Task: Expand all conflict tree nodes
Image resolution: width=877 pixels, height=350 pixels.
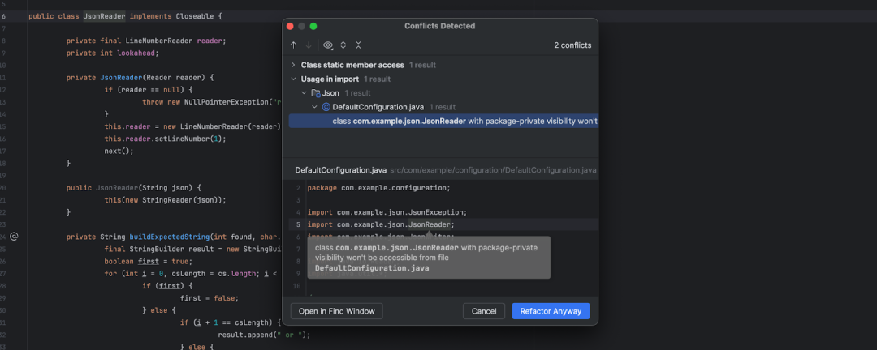Action: coord(343,45)
